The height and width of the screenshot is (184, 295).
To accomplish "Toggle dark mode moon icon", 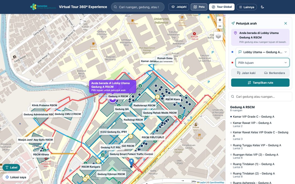I will click(263, 7).
